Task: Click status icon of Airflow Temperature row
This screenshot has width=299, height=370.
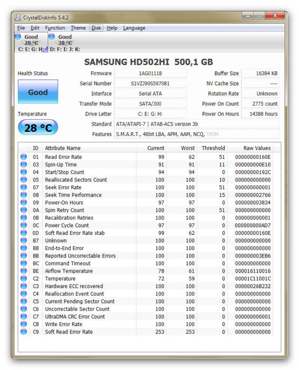Action: [x=24, y=271]
